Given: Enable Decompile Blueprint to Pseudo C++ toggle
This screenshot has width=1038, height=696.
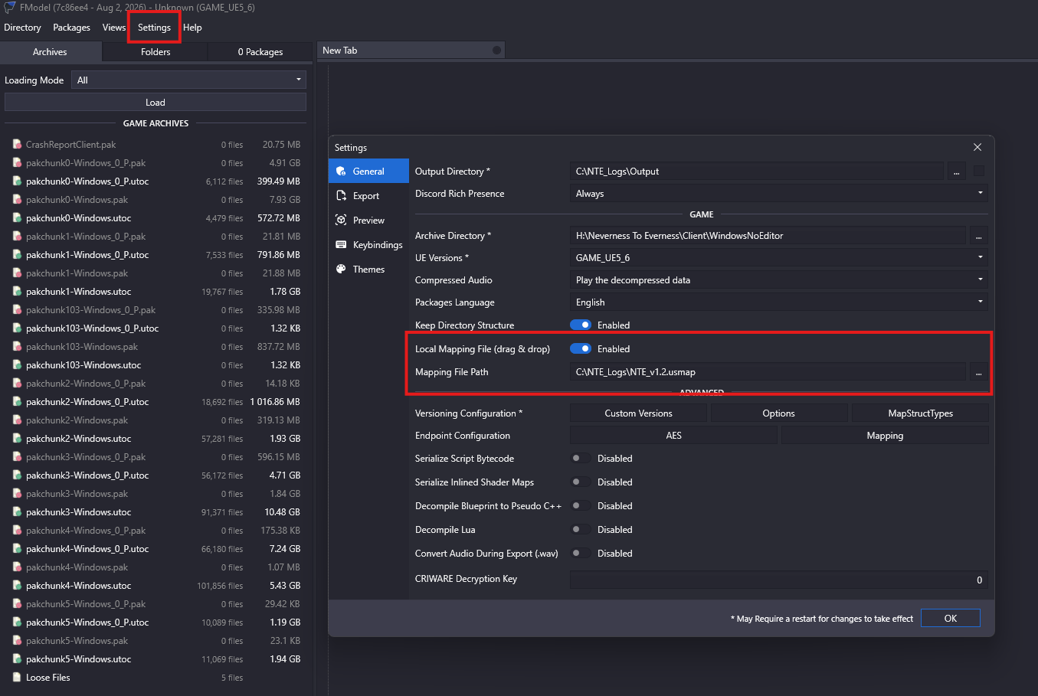Looking at the screenshot, I should pyautogui.click(x=581, y=506).
